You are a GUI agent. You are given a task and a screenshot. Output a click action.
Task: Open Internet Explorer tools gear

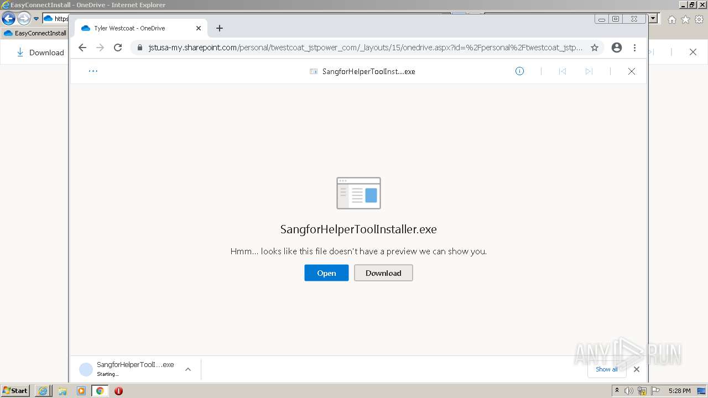pyautogui.click(x=699, y=19)
